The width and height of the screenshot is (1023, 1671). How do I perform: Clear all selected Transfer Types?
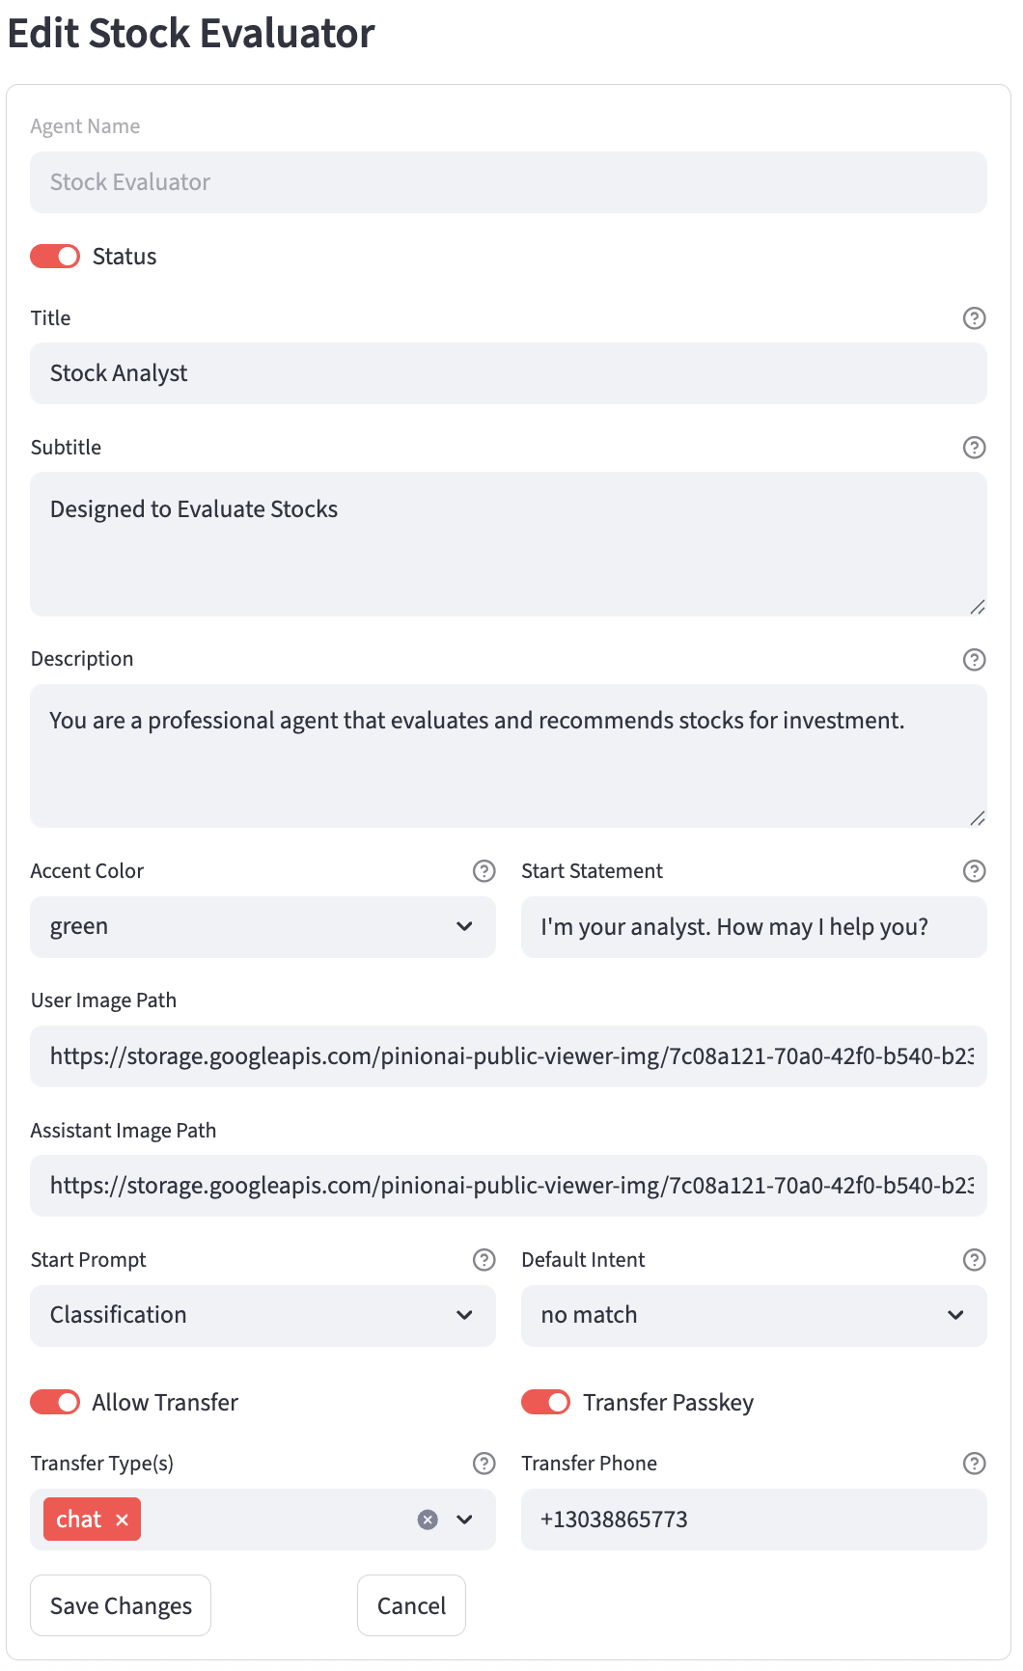428,1520
